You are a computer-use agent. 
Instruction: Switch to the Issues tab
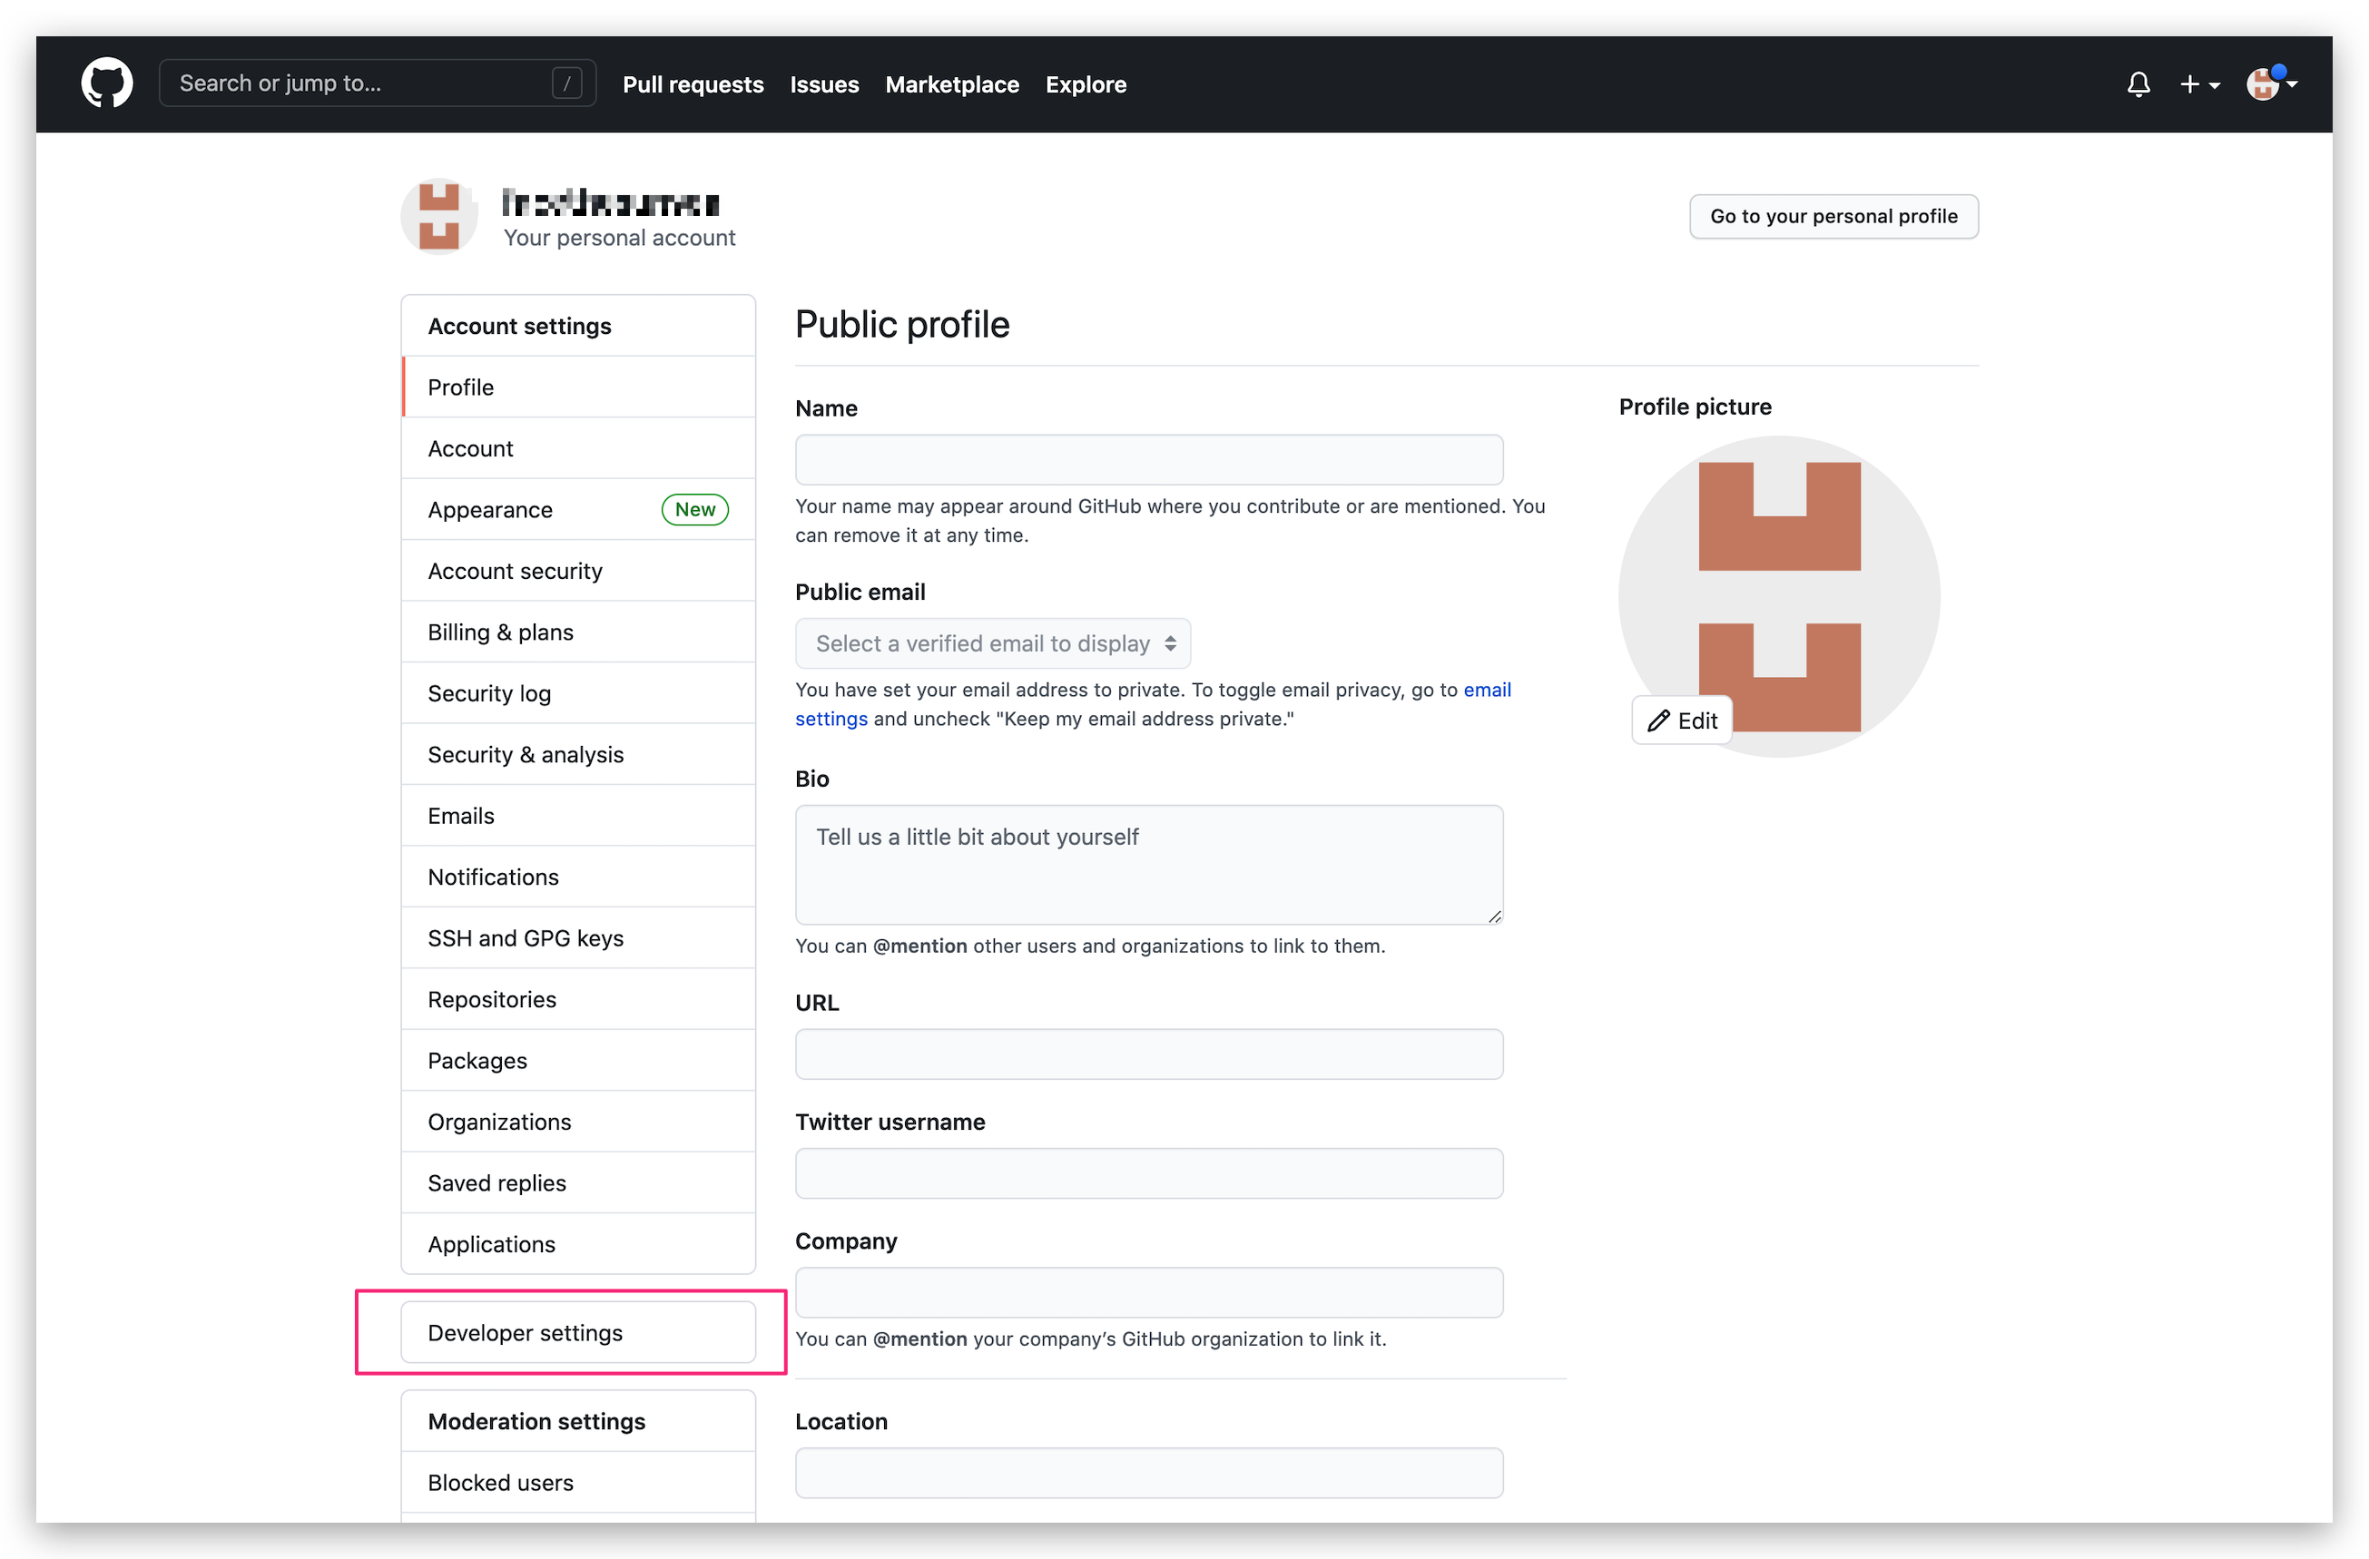coord(823,84)
